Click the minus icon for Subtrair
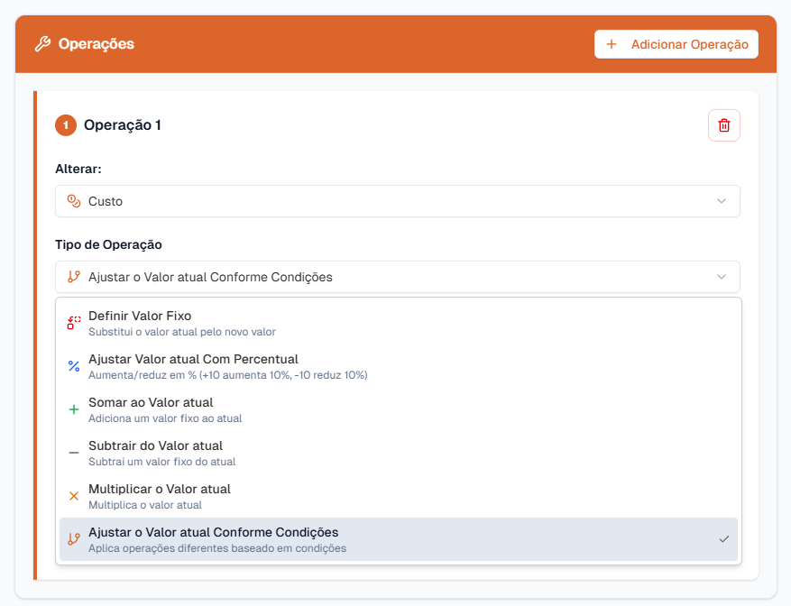Image resolution: width=791 pixels, height=606 pixels. 74,453
